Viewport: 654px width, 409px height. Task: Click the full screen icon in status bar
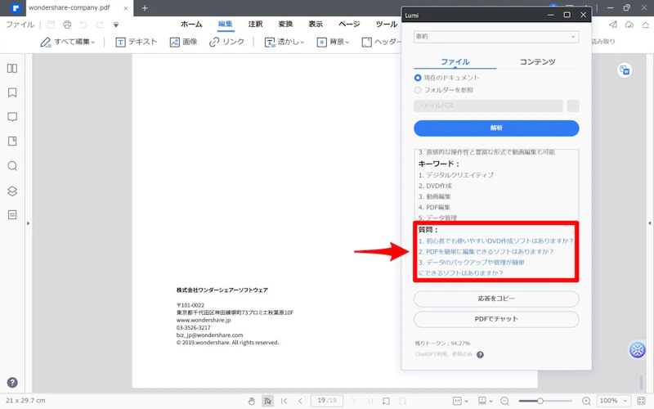tap(642, 401)
